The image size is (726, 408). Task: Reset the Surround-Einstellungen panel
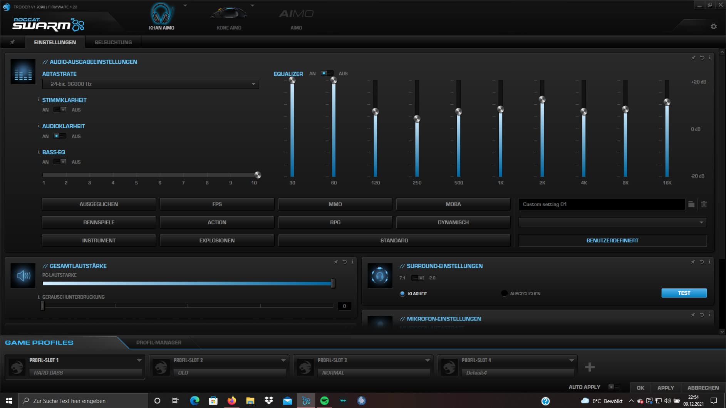[x=702, y=262]
